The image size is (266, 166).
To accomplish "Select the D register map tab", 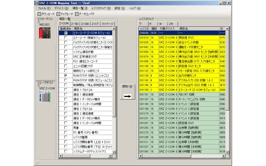I will pos(143,24).
